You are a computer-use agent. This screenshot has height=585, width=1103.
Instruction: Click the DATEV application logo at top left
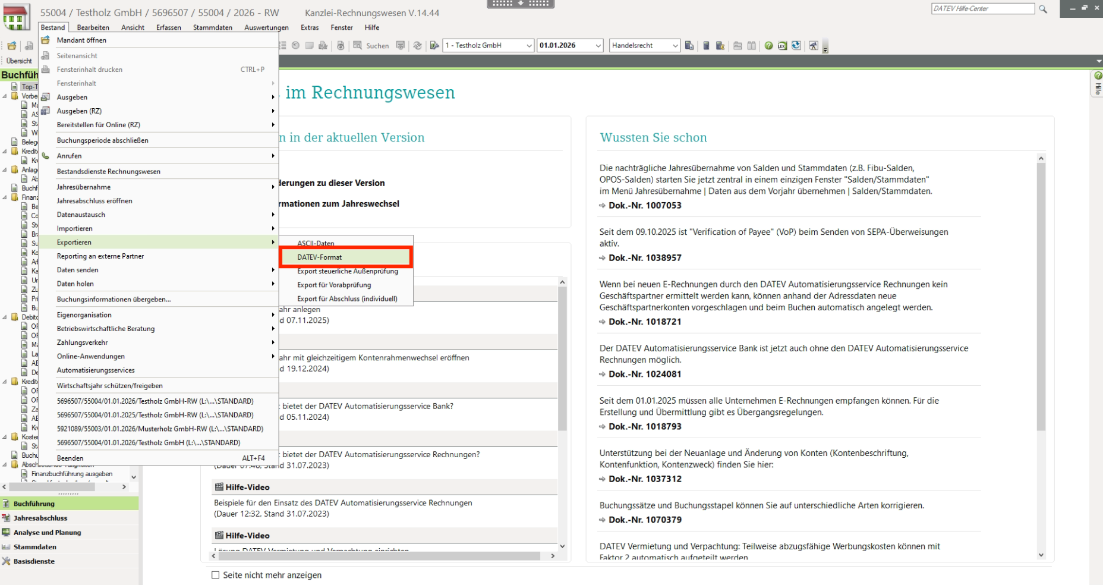coord(16,17)
